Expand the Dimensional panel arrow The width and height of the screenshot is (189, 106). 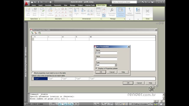click(x=101, y=19)
